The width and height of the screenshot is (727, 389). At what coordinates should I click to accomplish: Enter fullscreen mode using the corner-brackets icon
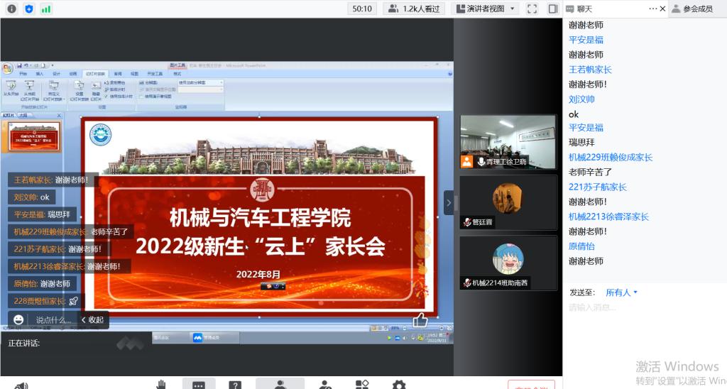tap(532, 9)
